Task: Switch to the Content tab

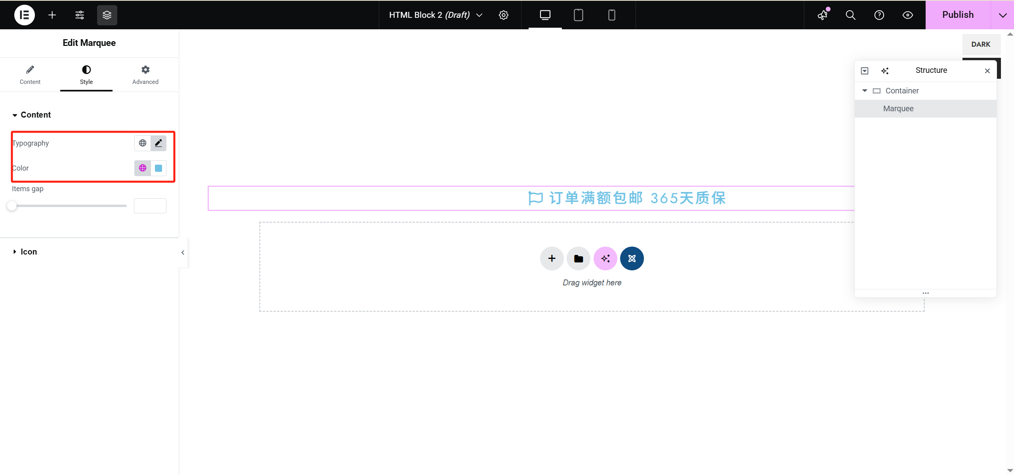Action: (30, 74)
